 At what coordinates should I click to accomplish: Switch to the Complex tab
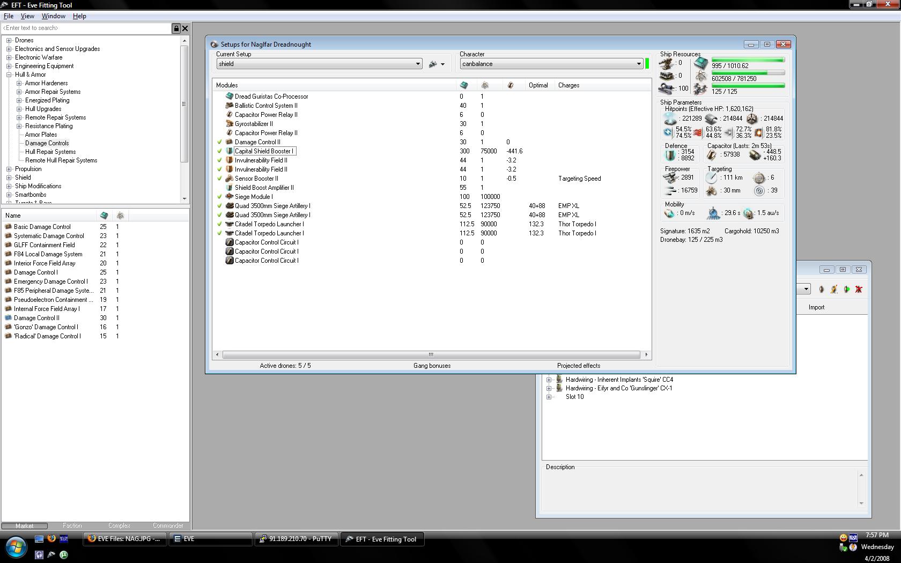point(119,525)
